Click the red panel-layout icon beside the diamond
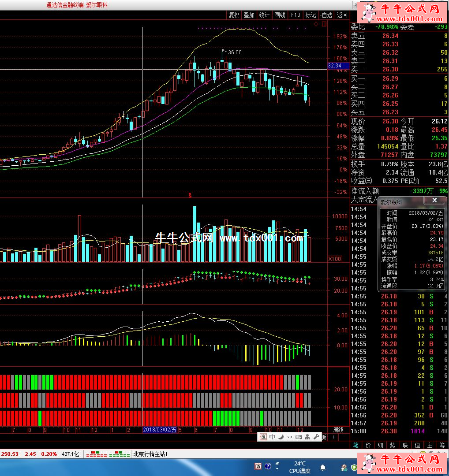449x476 pixels. point(323,24)
